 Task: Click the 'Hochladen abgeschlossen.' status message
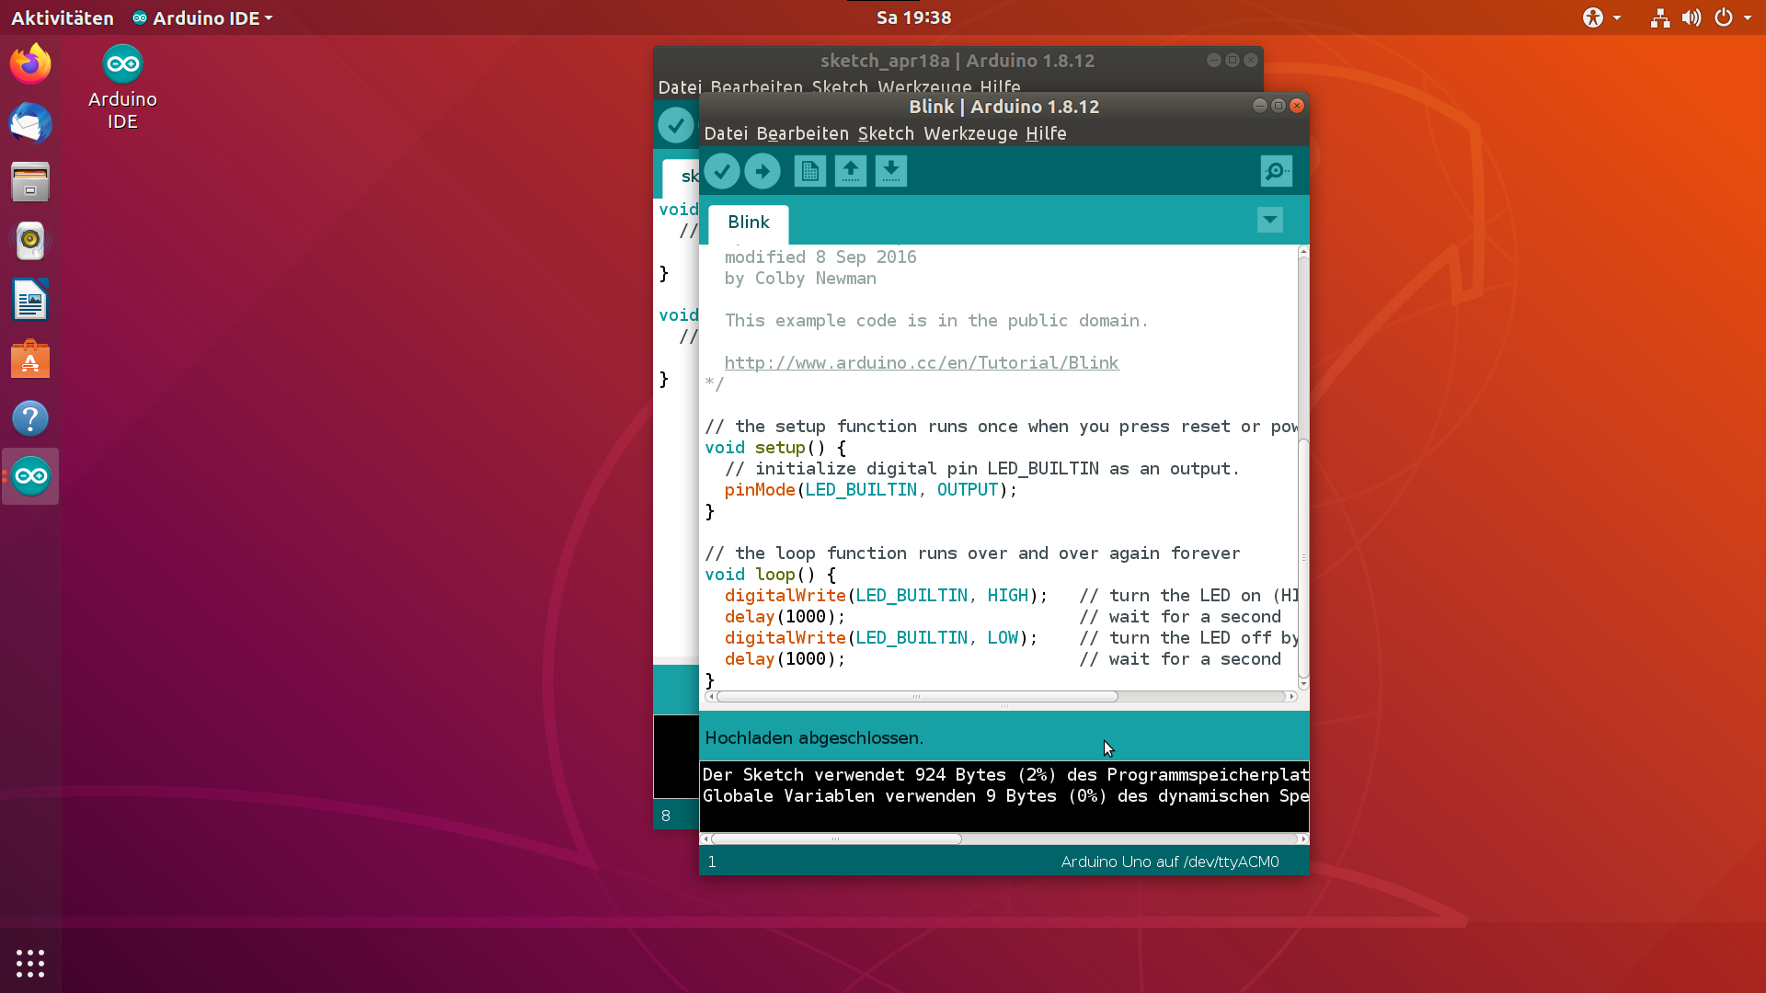pyautogui.click(x=814, y=738)
